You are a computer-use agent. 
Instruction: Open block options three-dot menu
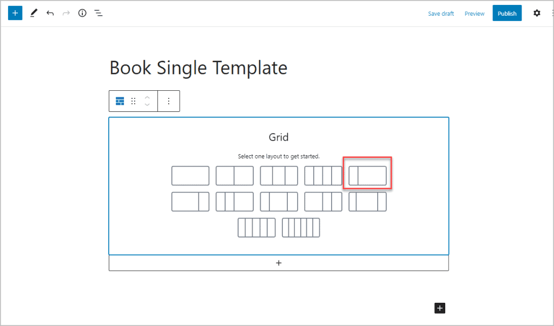click(169, 101)
